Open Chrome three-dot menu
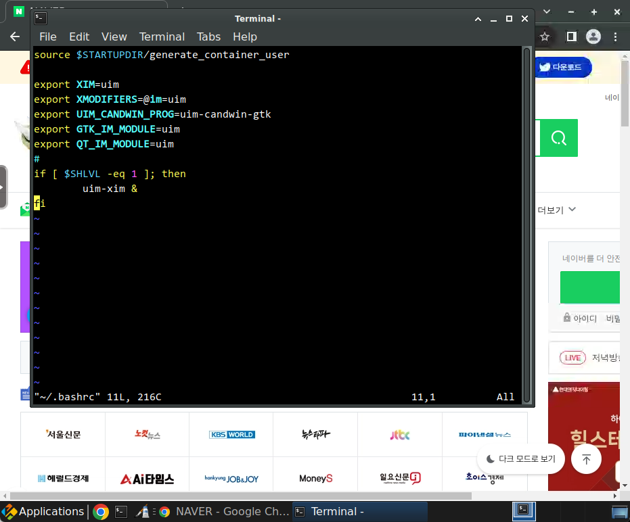 615,37
